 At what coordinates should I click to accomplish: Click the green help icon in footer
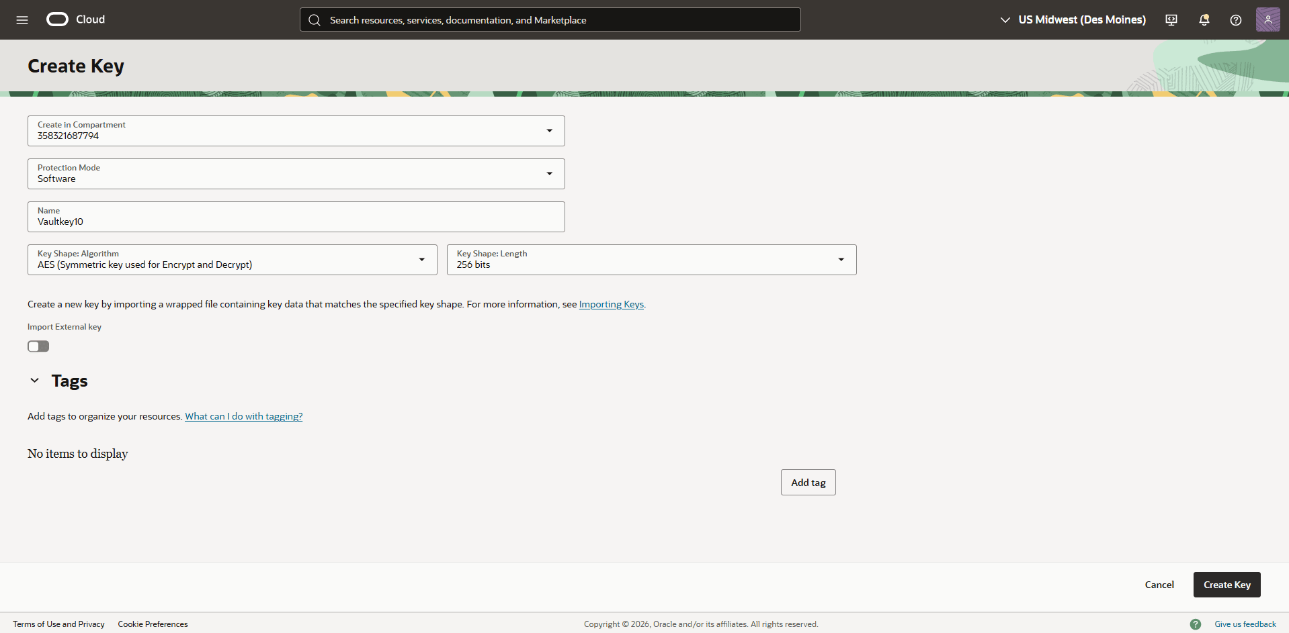[x=1196, y=624]
